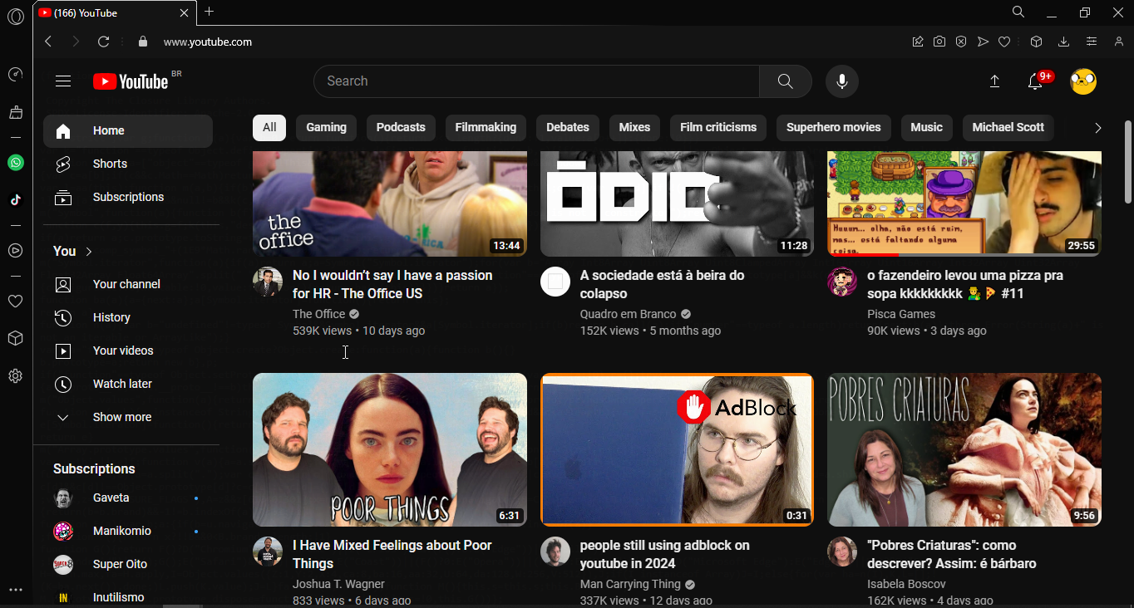Open Man Carrying Thing channel link
The height and width of the screenshot is (608, 1134).
(630, 584)
